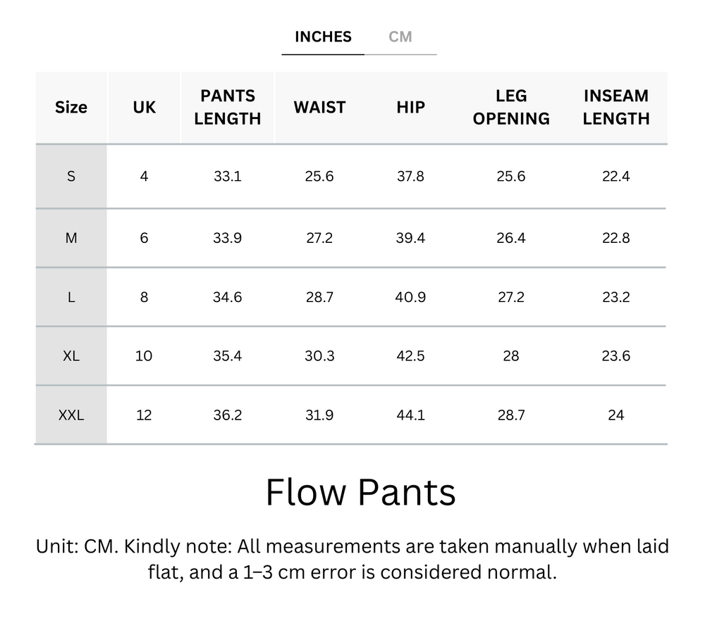Screen dimensions: 705x623
Task: Click UK size 12 cell
Action: 143,415
